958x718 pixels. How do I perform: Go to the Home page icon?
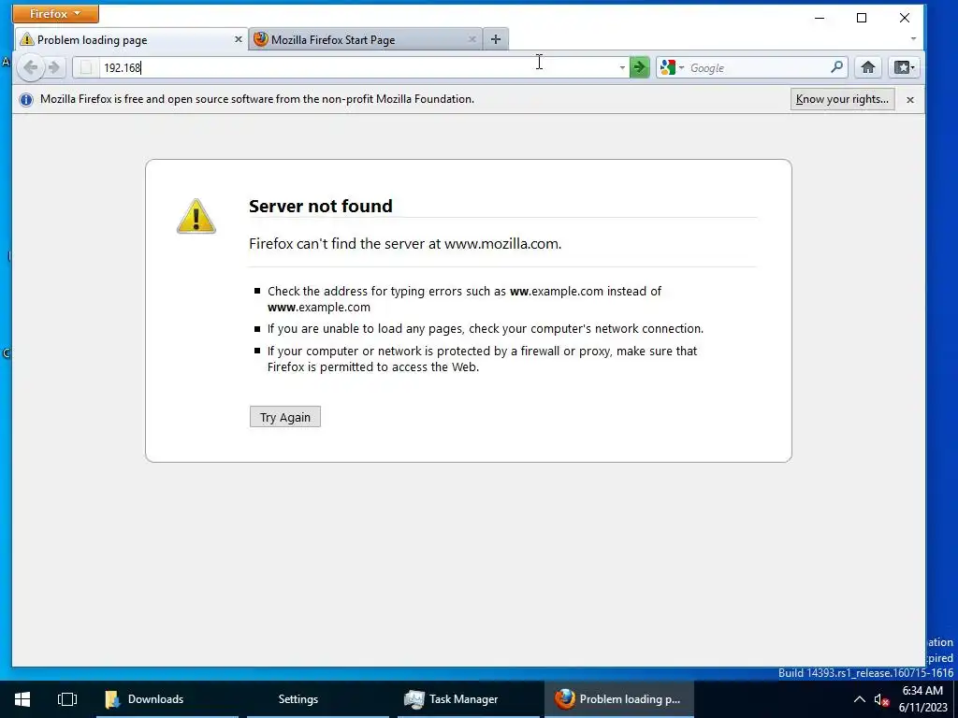(x=867, y=67)
